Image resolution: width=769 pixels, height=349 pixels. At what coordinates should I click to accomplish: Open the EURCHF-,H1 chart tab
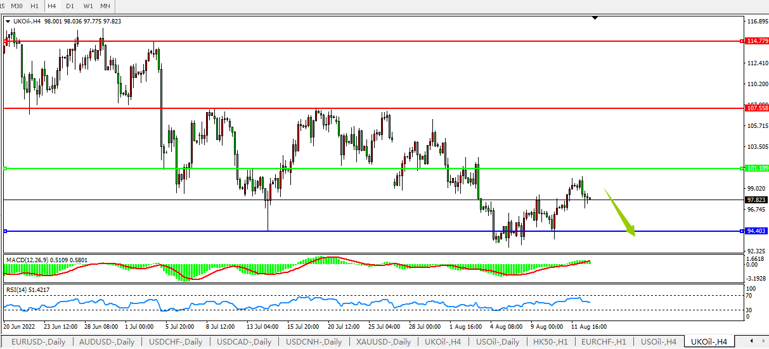coord(606,342)
